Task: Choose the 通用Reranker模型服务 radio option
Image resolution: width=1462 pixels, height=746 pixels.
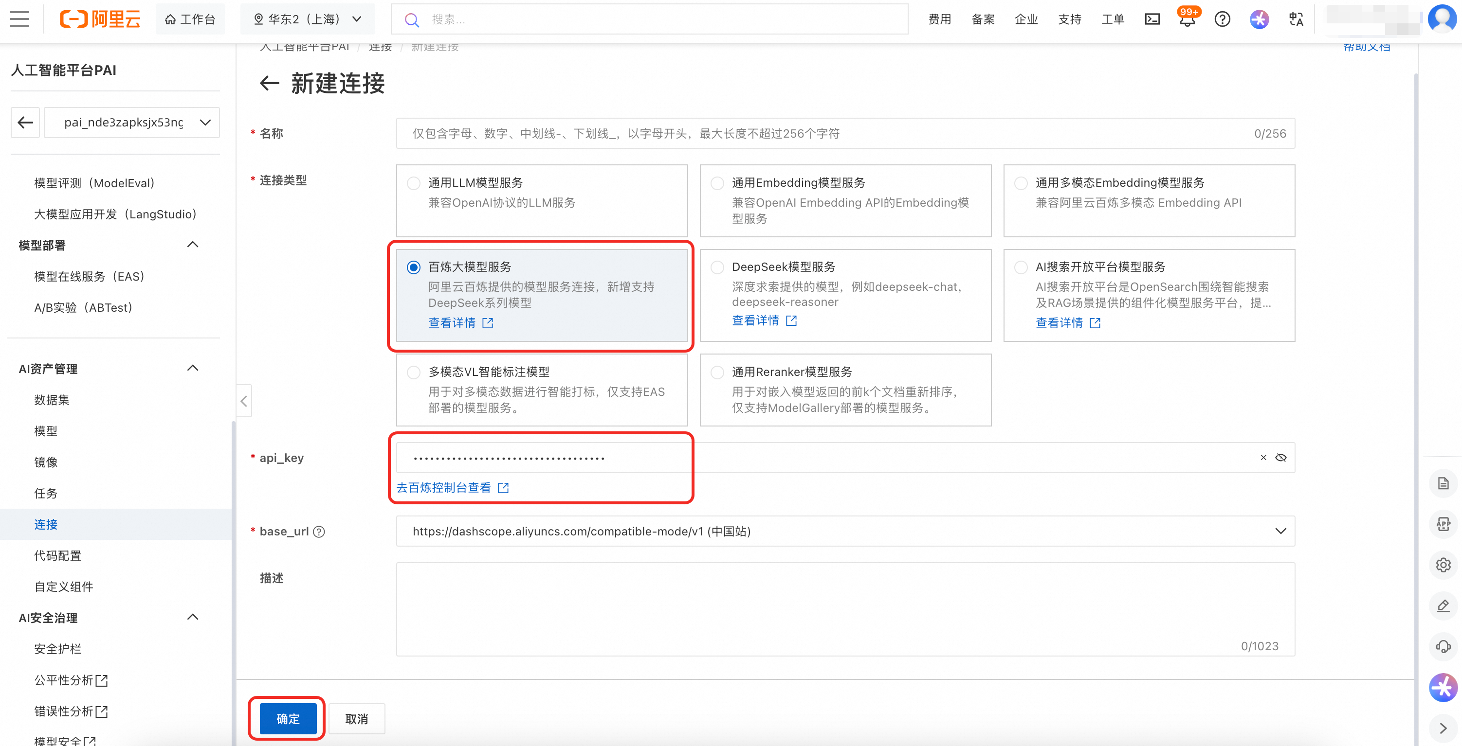Action: tap(717, 372)
